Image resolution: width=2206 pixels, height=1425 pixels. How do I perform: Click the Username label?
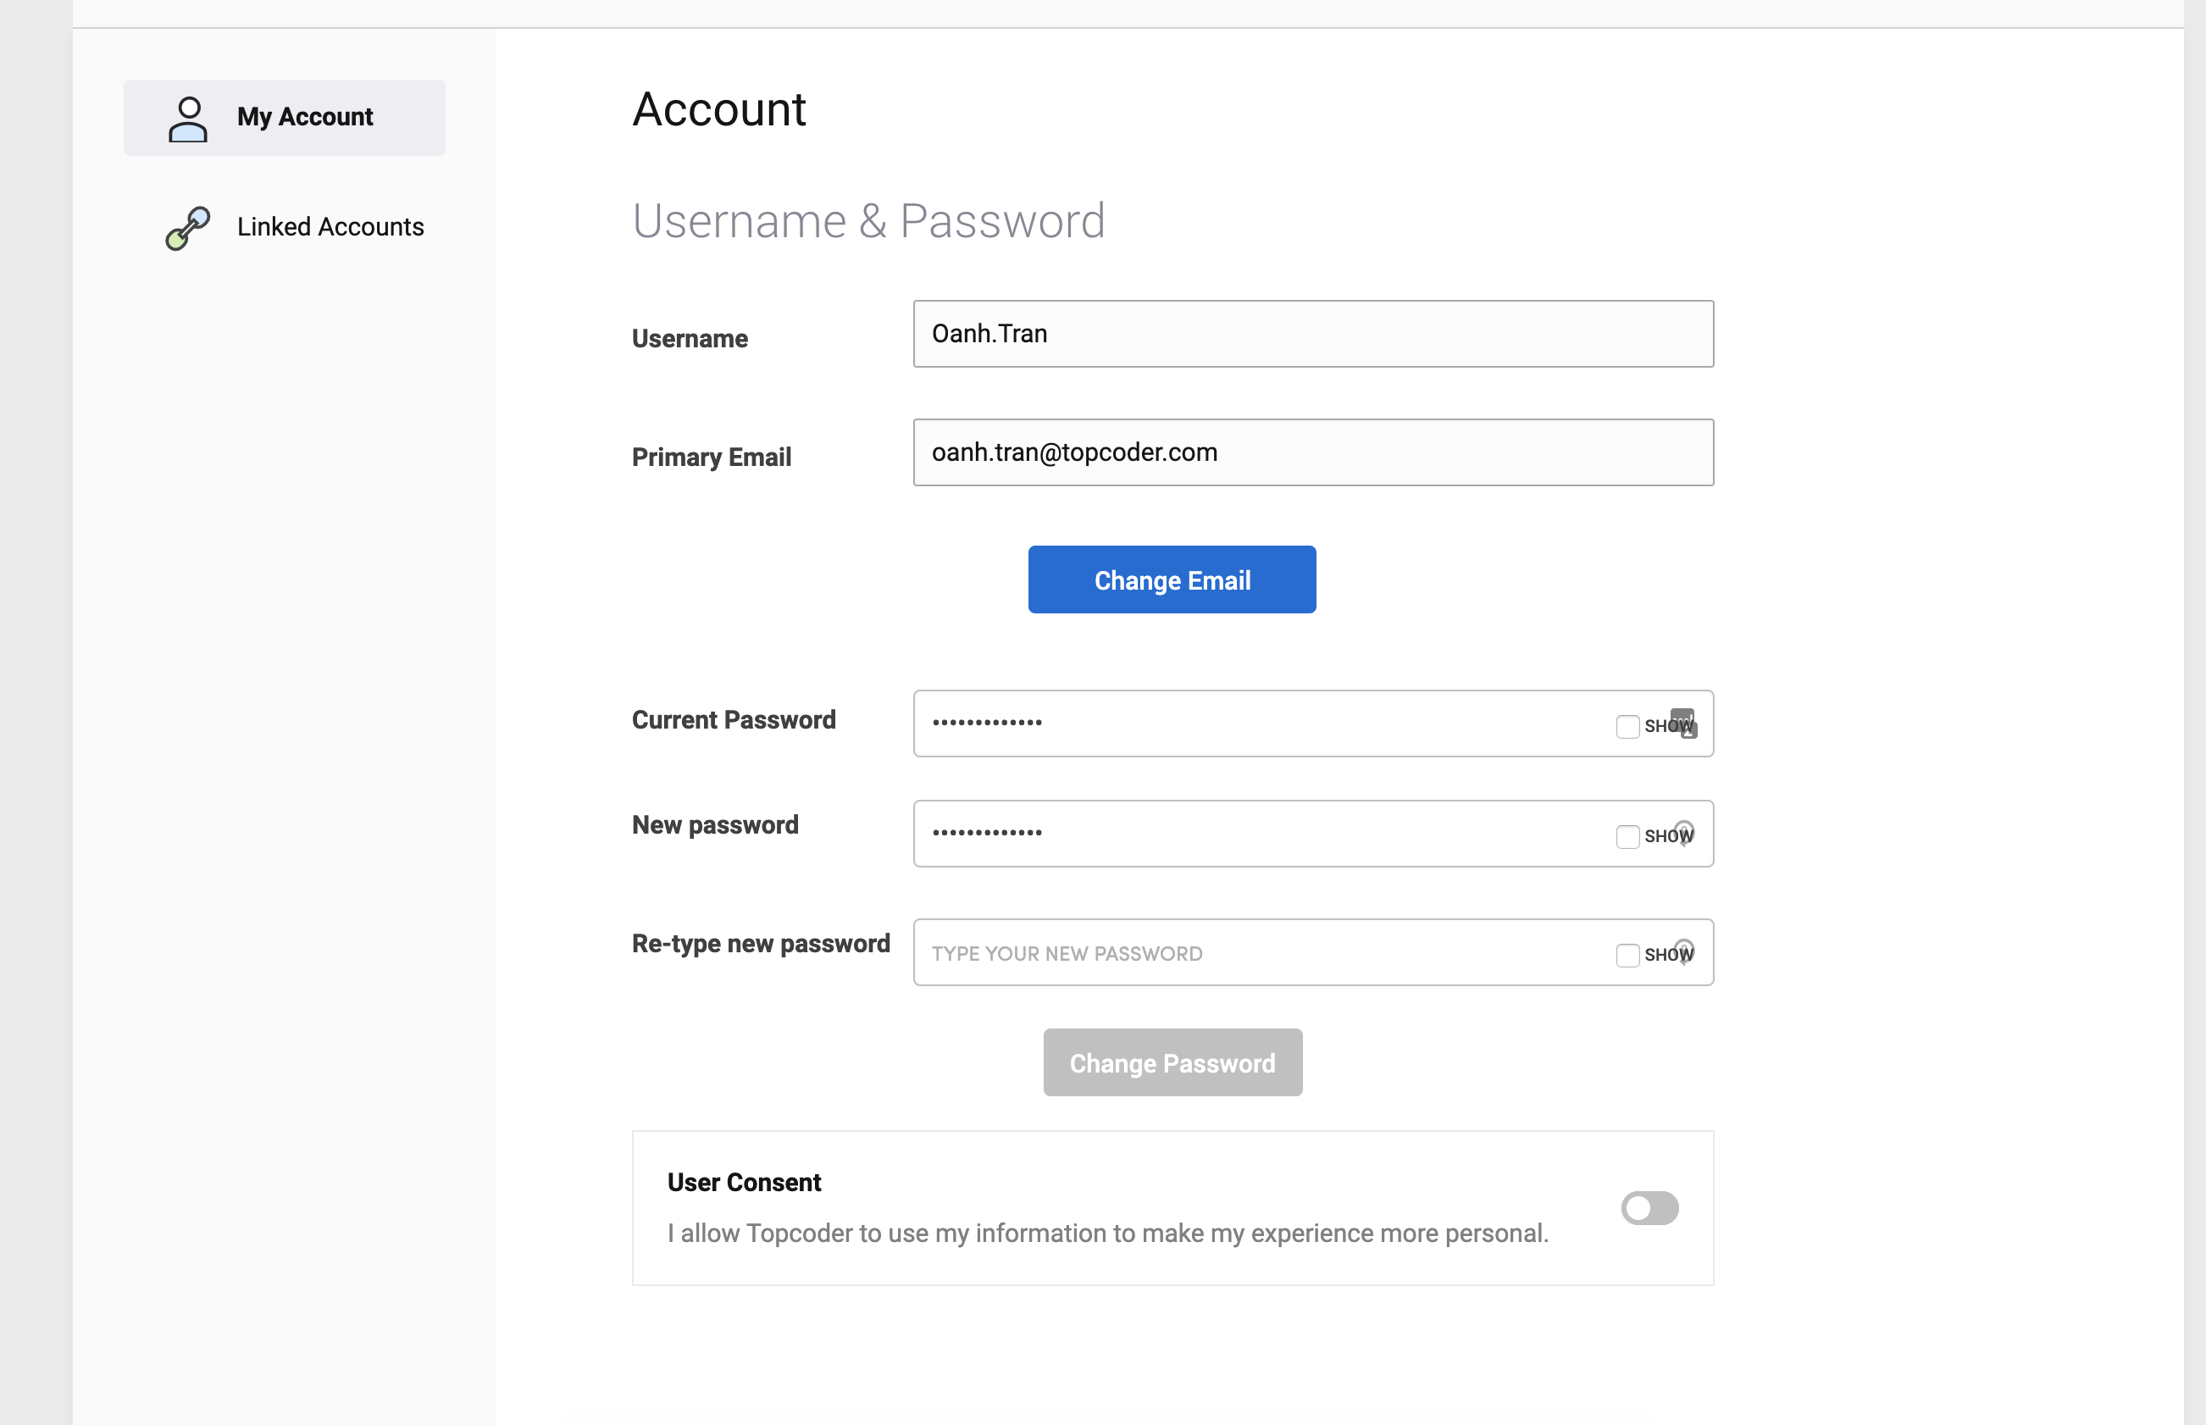690,339
